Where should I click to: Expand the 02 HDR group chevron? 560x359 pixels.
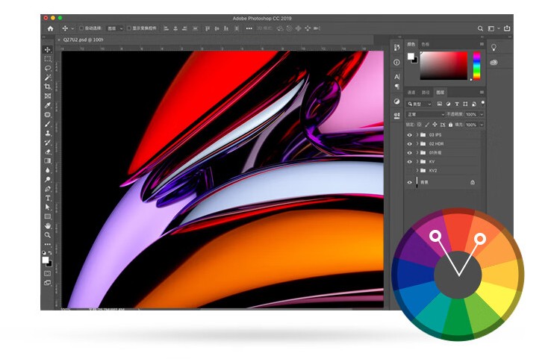point(417,144)
